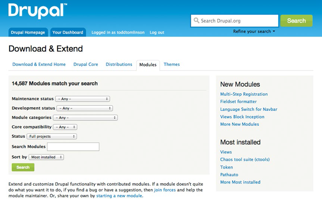Switch to the Drupal Core tab
This screenshot has height=199, width=322.
(86, 64)
